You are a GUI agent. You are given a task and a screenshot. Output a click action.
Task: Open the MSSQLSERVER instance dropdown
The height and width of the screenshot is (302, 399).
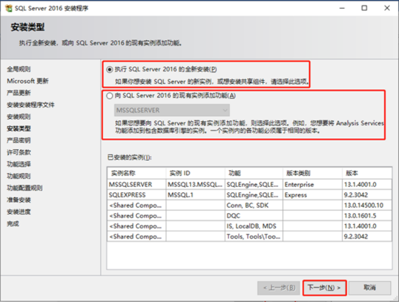coord(172,110)
